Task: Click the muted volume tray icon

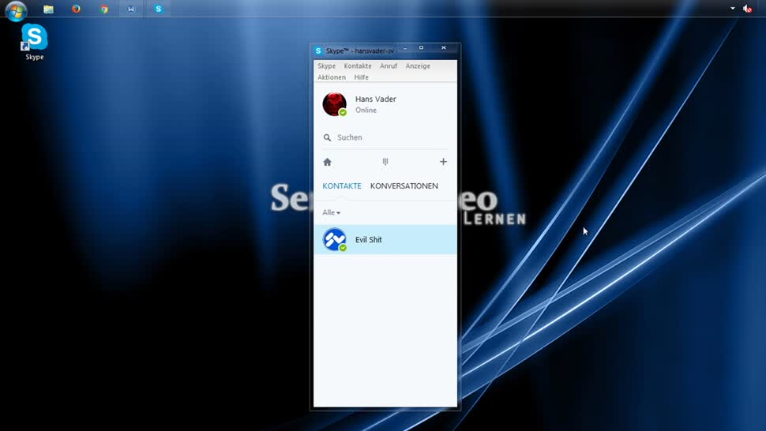Action: tap(747, 9)
